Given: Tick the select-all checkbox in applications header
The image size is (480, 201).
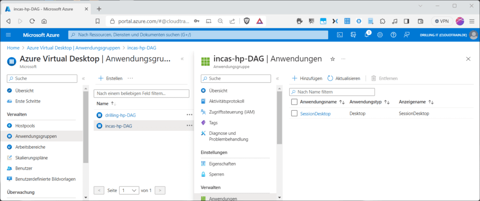Looking at the screenshot, I should pyautogui.click(x=294, y=102).
